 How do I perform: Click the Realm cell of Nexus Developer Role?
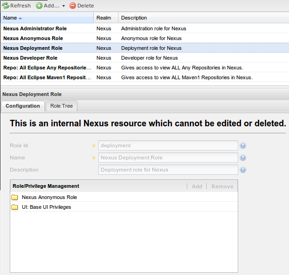click(x=104, y=58)
